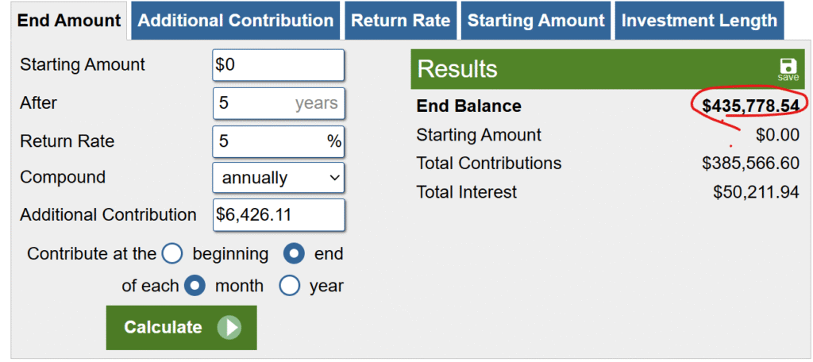The image size is (813, 362).
Task: Click the save floppy disk icon
Action: [788, 67]
